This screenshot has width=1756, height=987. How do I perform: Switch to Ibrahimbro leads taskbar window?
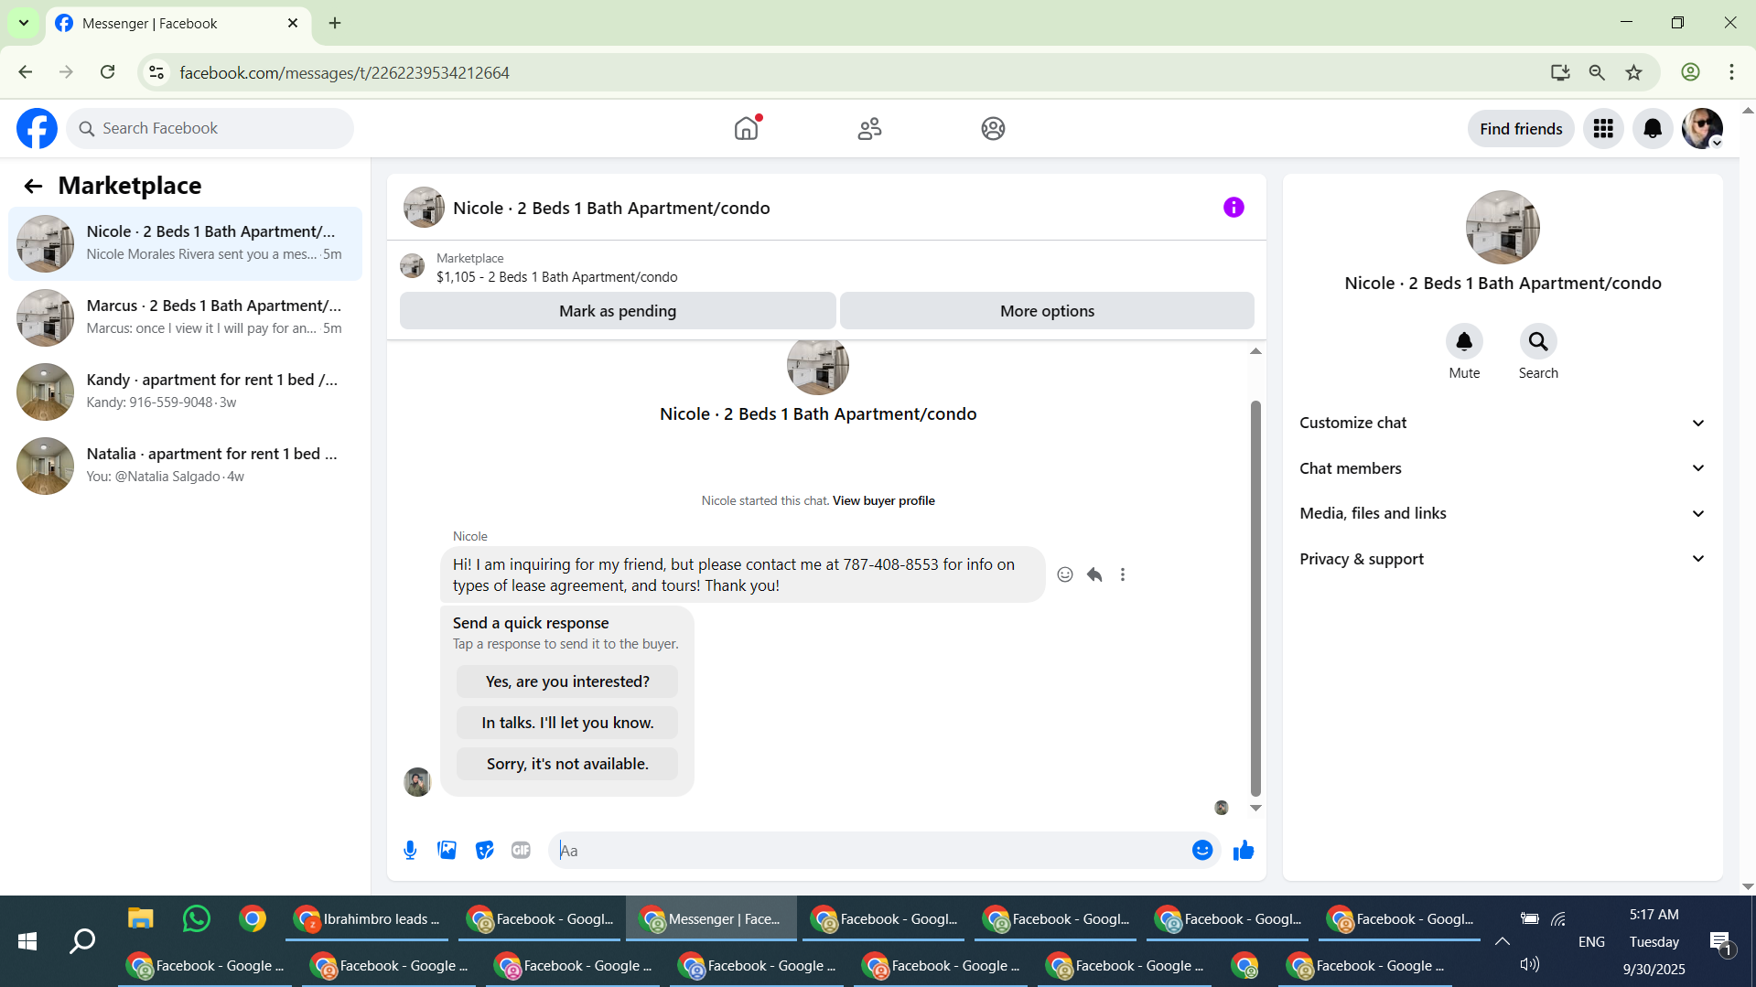pos(367,918)
